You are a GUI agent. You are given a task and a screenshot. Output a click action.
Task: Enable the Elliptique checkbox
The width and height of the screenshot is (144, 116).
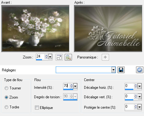[37, 108]
